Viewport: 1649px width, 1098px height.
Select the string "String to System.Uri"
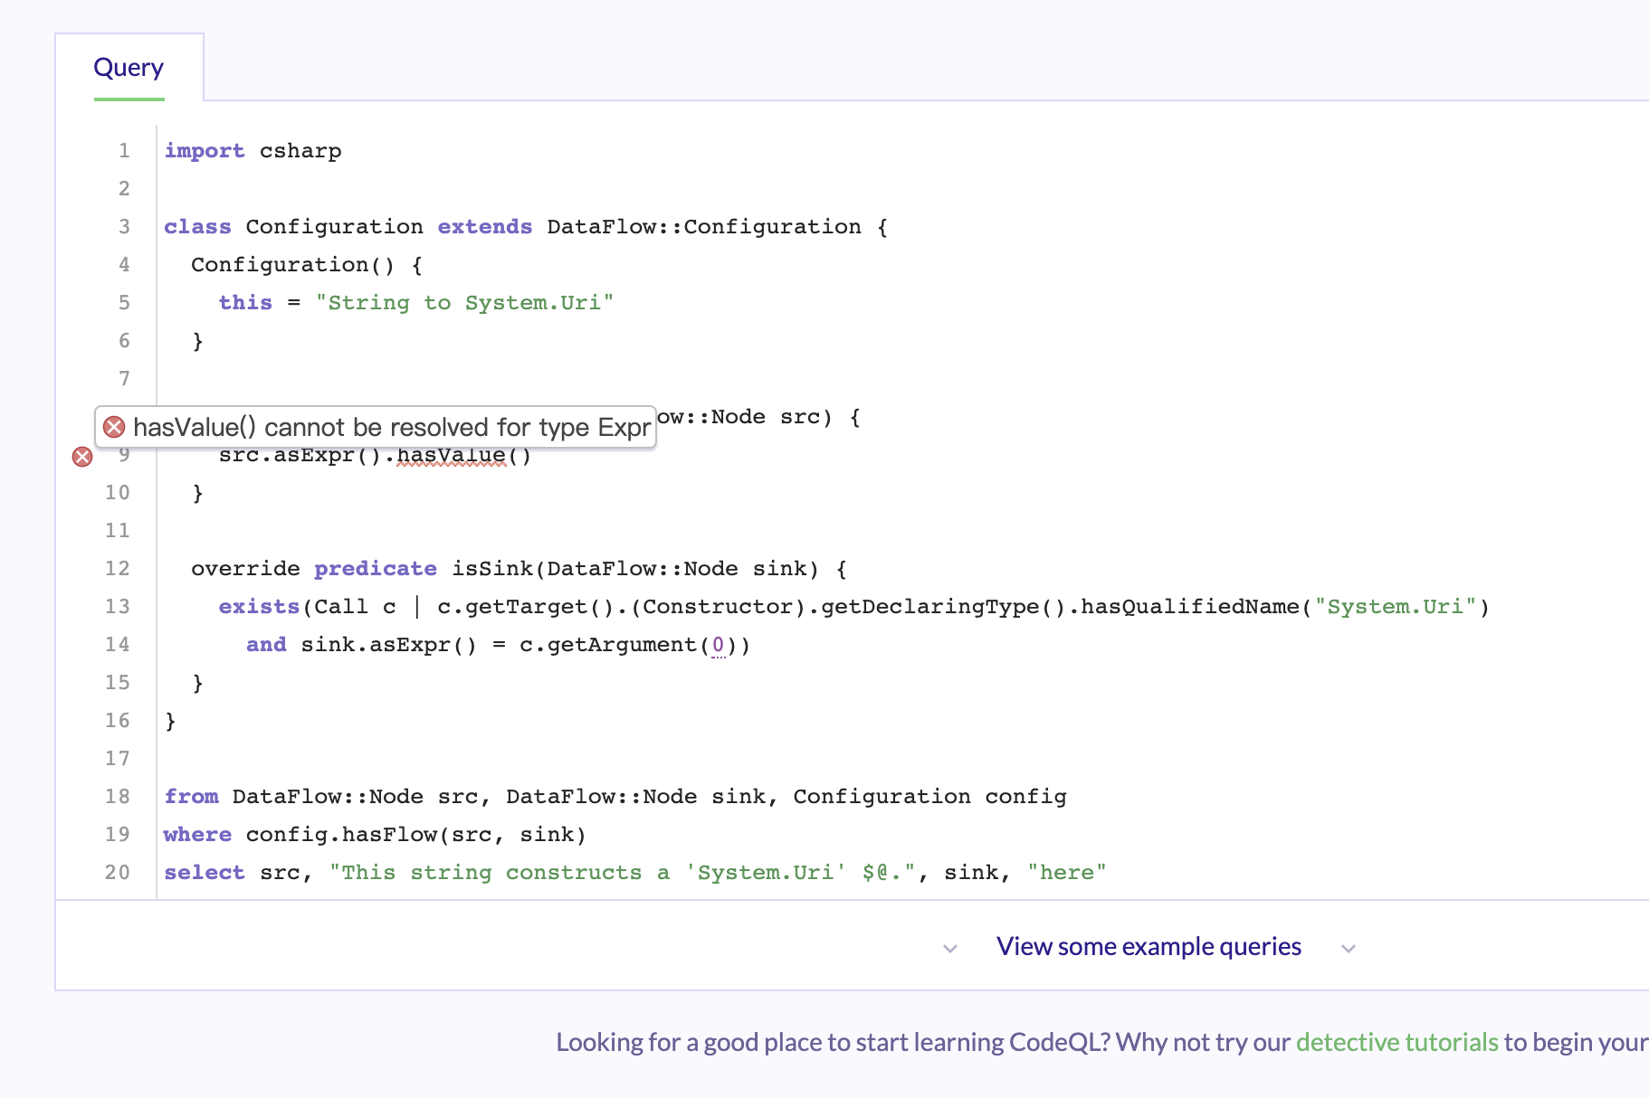tap(465, 302)
